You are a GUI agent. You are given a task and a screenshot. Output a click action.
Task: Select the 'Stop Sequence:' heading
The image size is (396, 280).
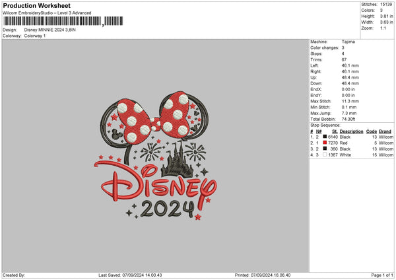coord(325,125)
